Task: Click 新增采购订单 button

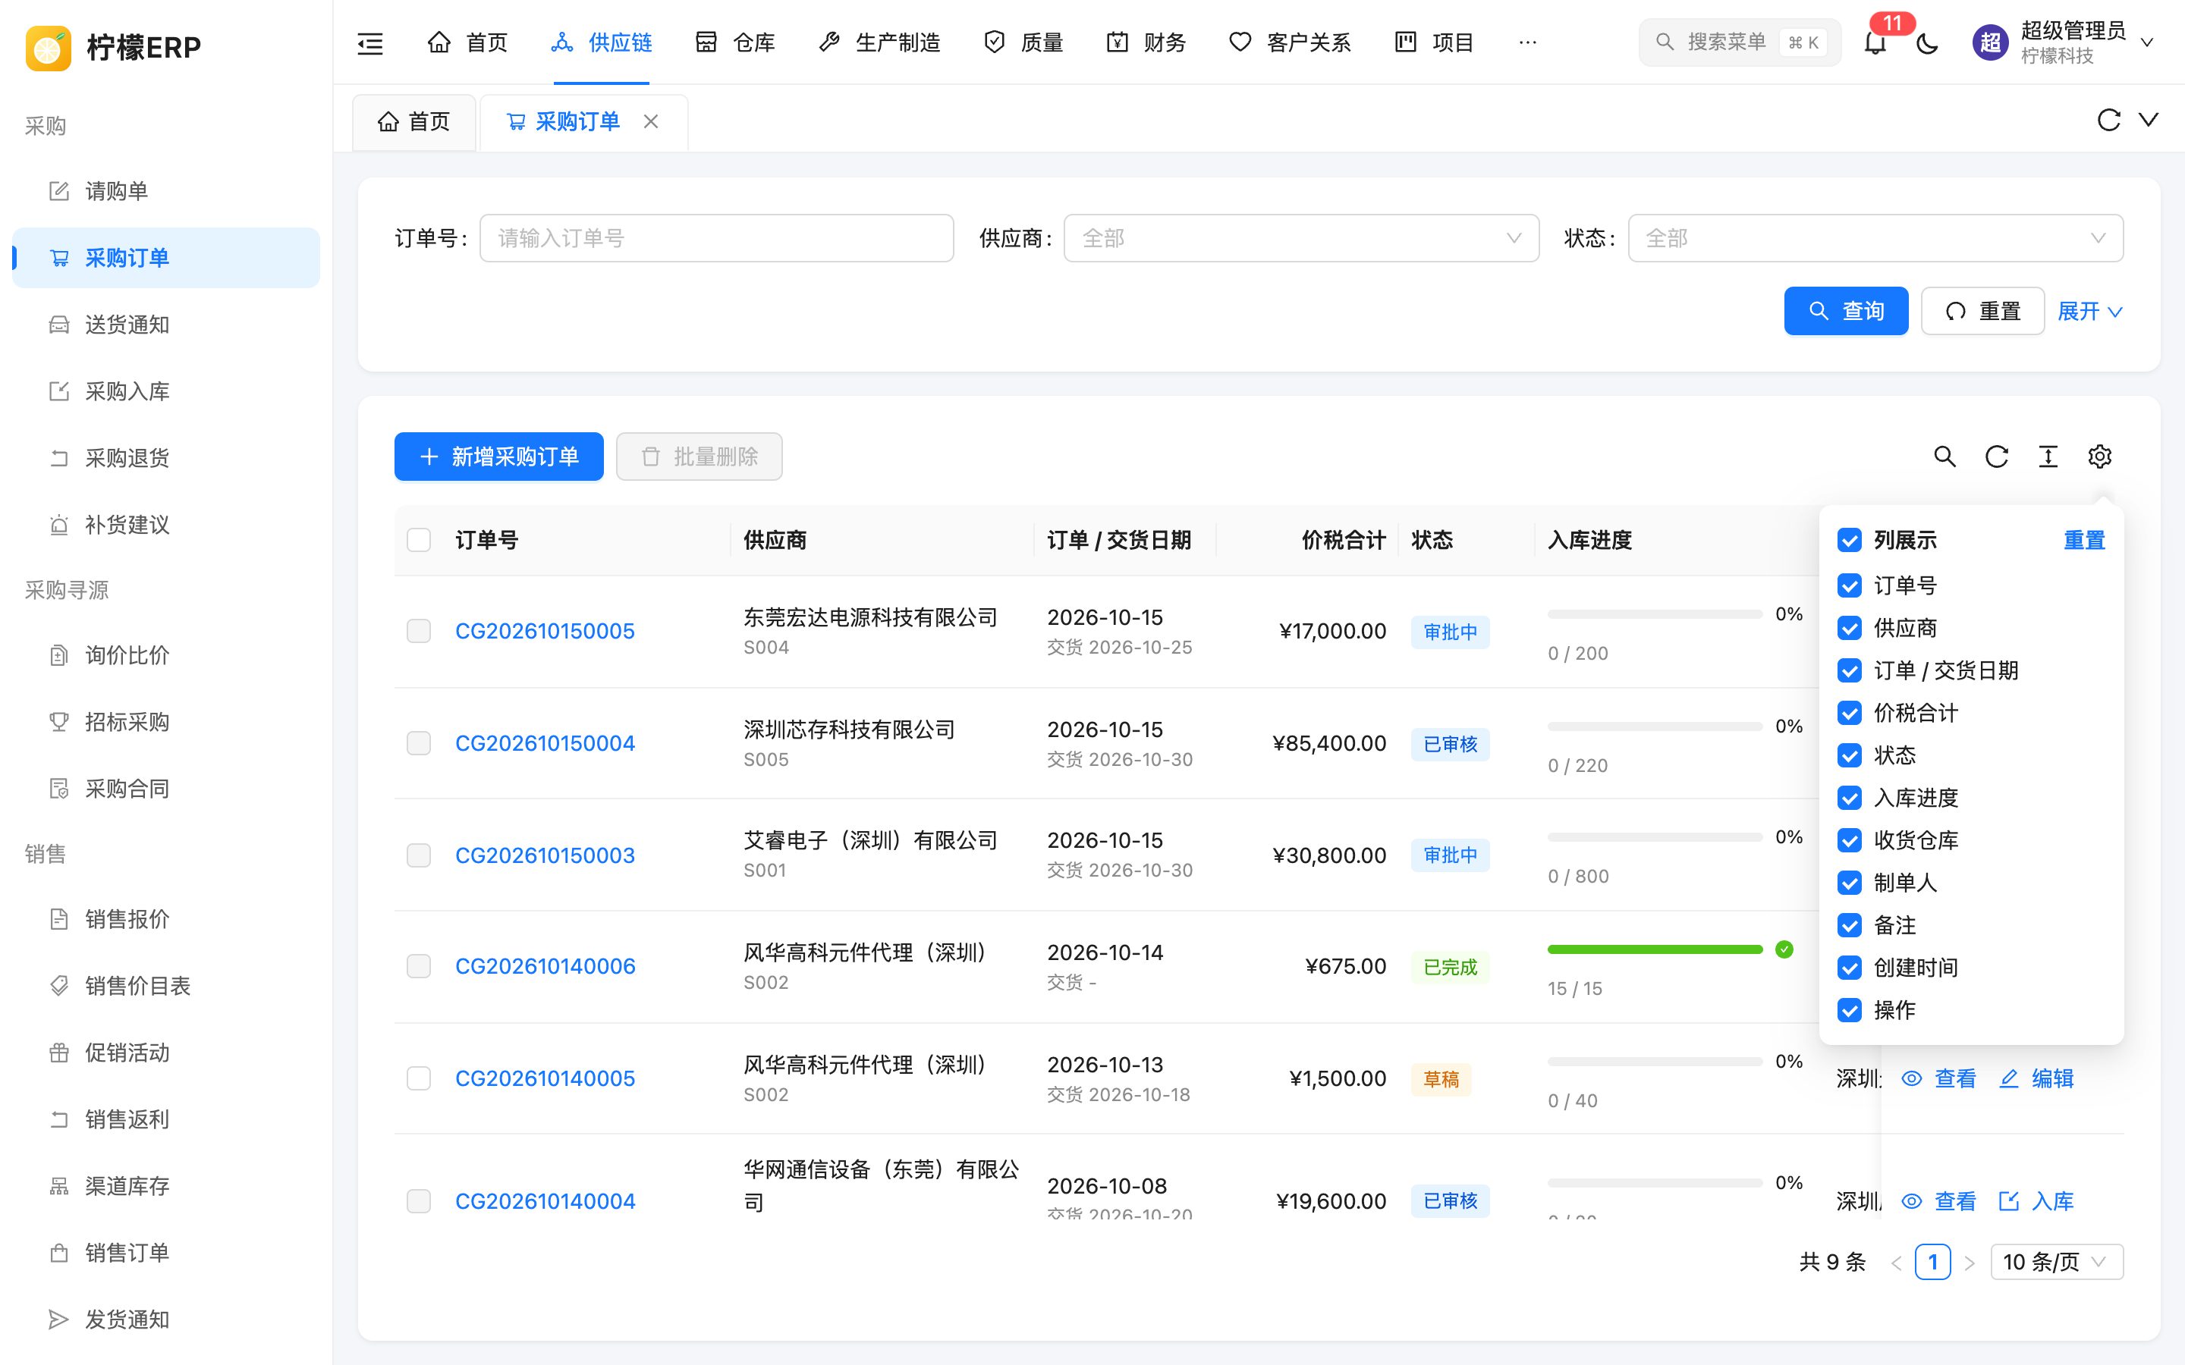Action: pos(498,457)
